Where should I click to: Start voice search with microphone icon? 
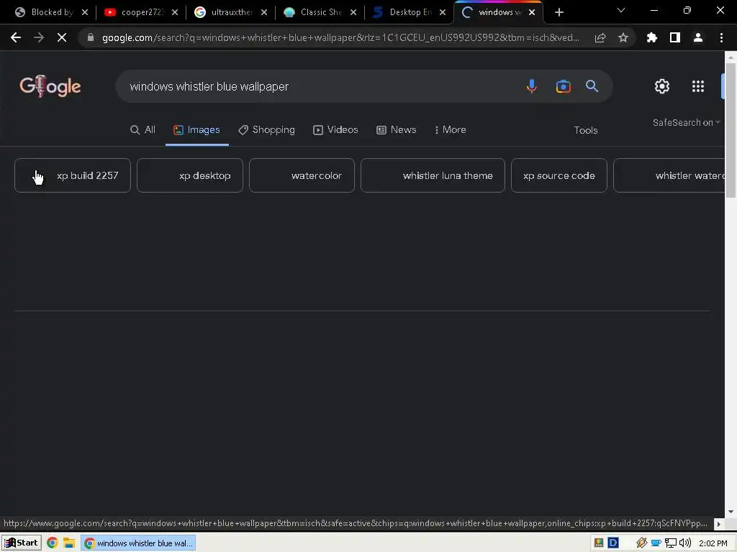point(532,86)
